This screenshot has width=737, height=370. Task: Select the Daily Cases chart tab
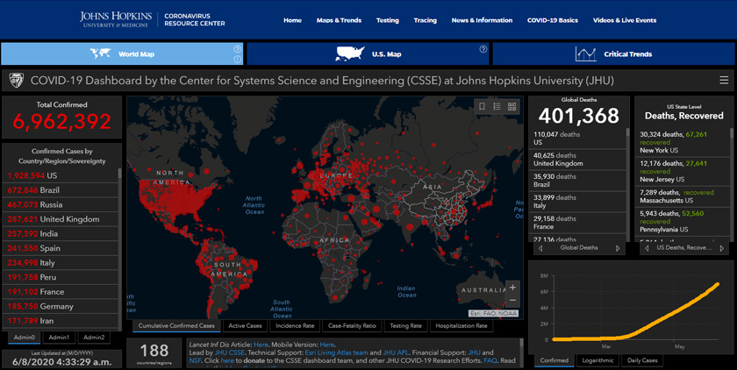tap(642, 360)
